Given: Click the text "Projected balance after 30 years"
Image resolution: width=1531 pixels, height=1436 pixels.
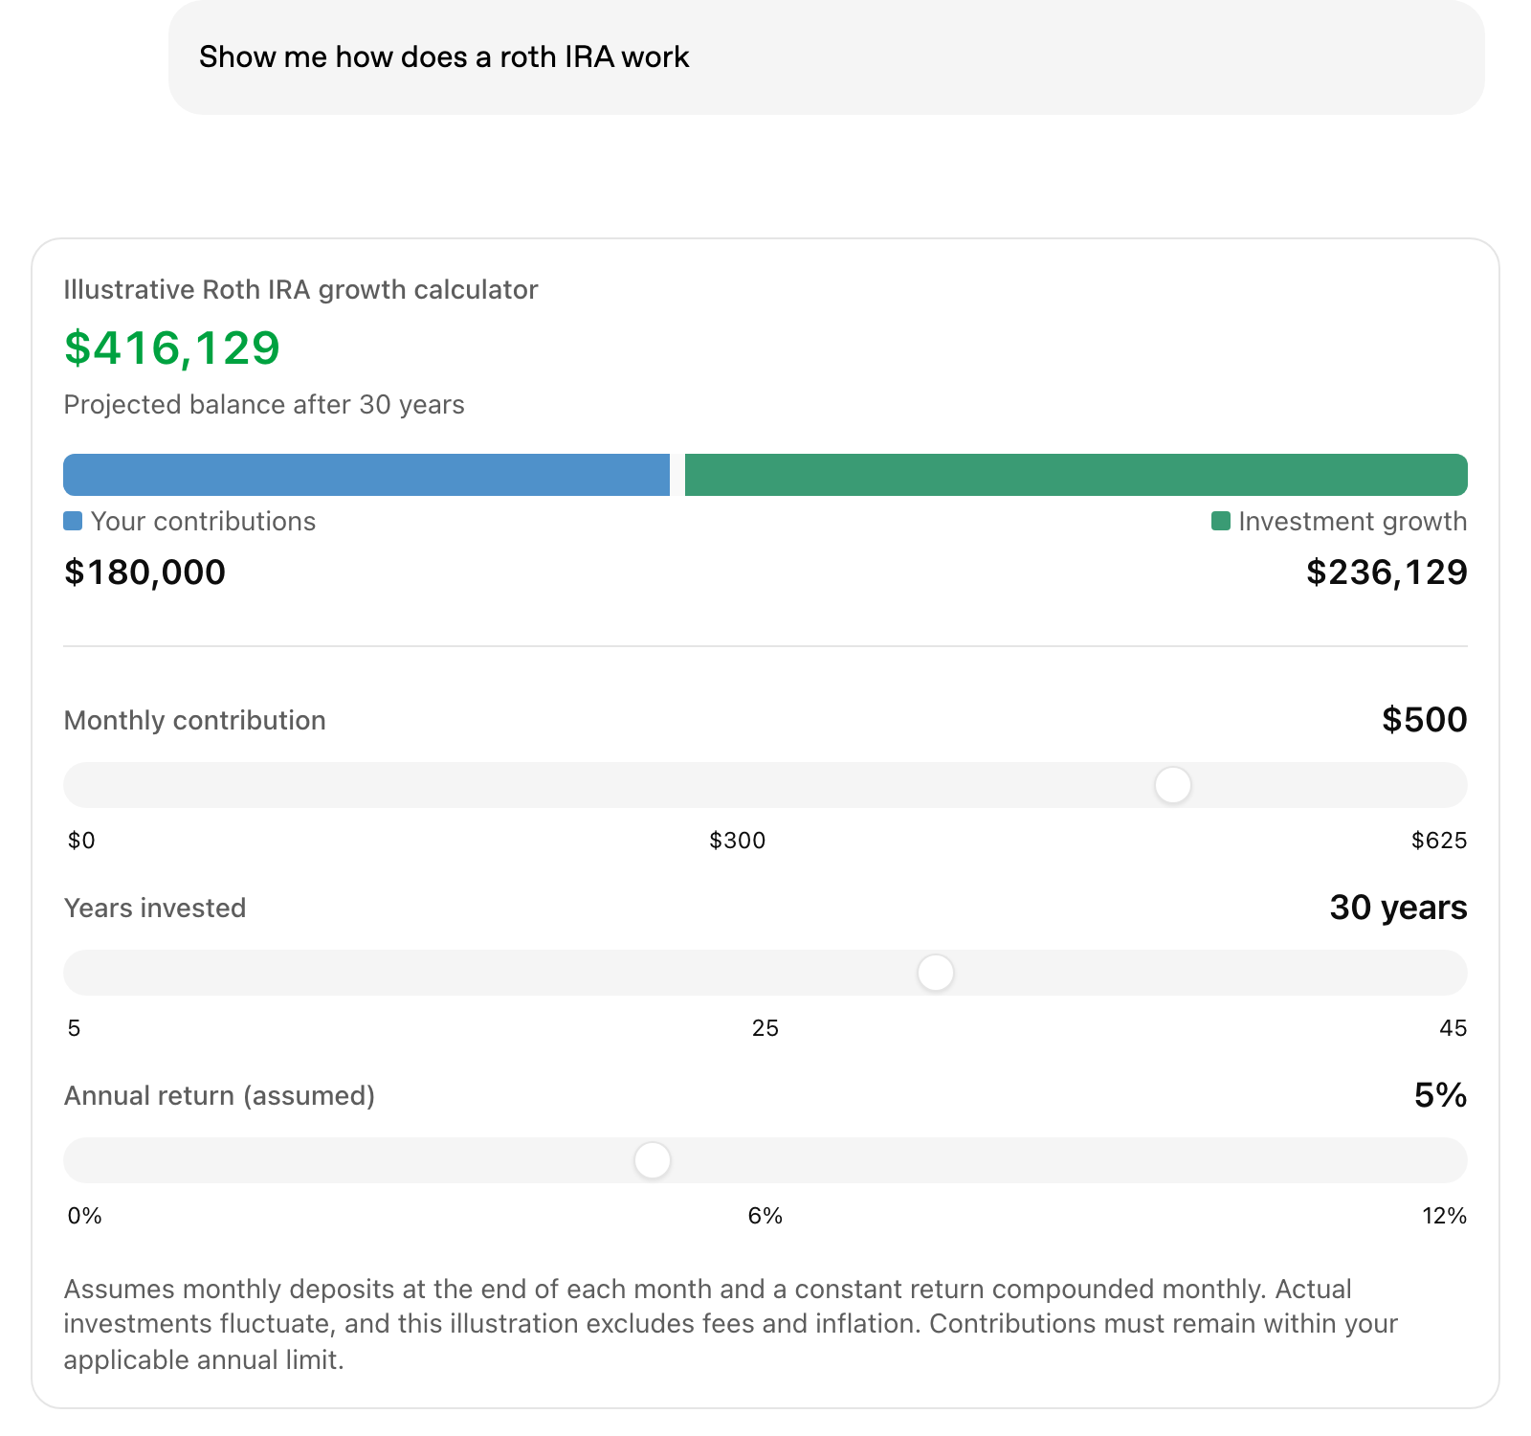Looking at the screenshot, I should pyautogui.click(x=264, y=405).
